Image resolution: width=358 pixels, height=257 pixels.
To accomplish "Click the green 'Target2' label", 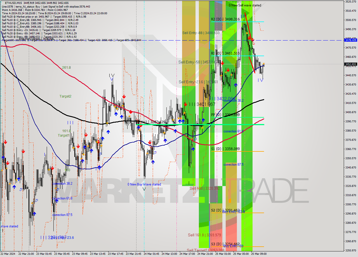I will (65, 96).
